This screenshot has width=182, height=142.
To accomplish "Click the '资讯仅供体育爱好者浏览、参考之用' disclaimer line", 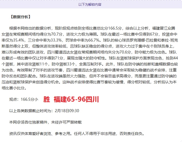I will coord(77,134).
